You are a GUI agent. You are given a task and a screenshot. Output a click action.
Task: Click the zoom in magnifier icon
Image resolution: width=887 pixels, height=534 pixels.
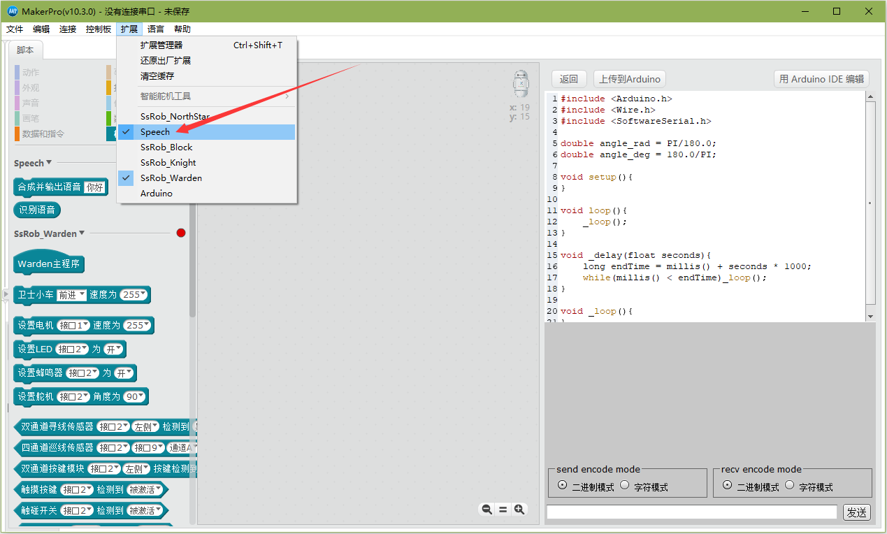tap(519, 510)
